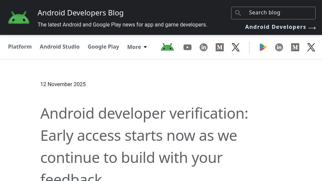
Task: Click the arrow beside Android Developers
Action: coord(312,28)
